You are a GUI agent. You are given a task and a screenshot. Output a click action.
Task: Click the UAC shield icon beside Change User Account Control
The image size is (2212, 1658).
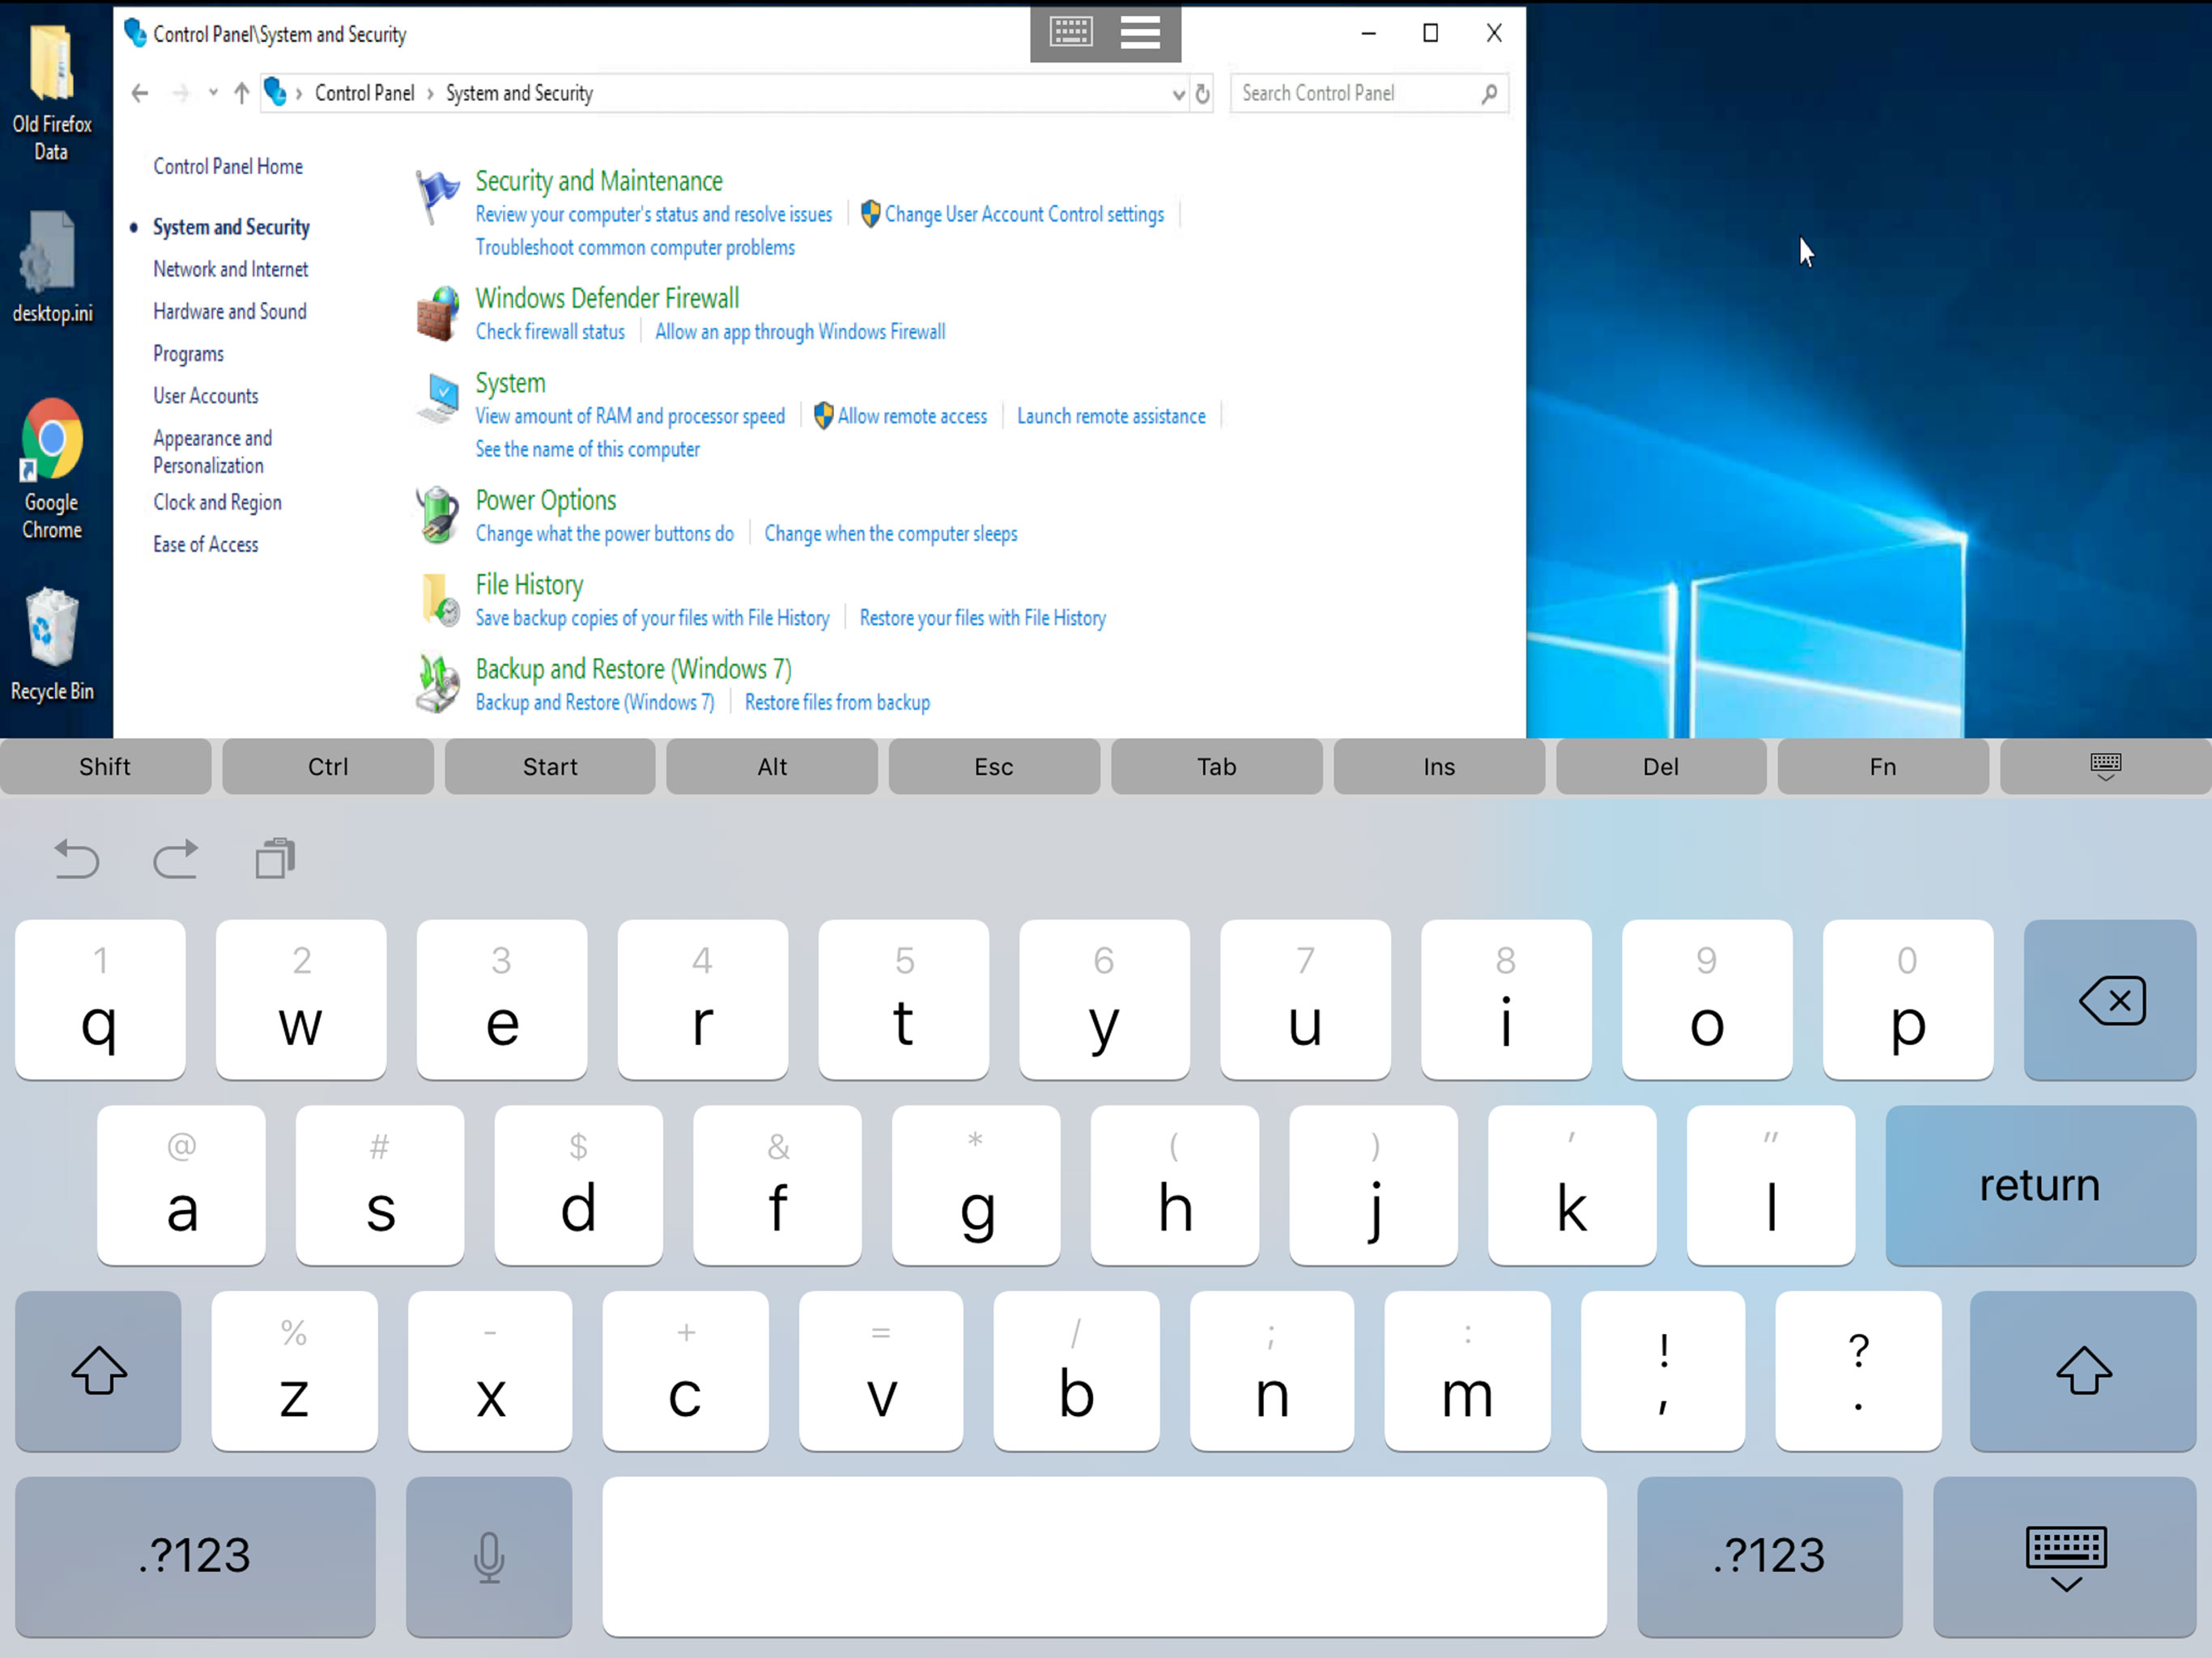[870, 214]
